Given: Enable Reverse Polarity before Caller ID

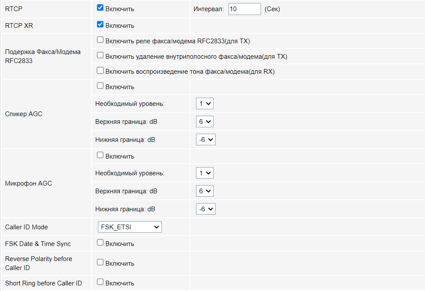Looking at the screenshot, I should (x=101, y=263).
